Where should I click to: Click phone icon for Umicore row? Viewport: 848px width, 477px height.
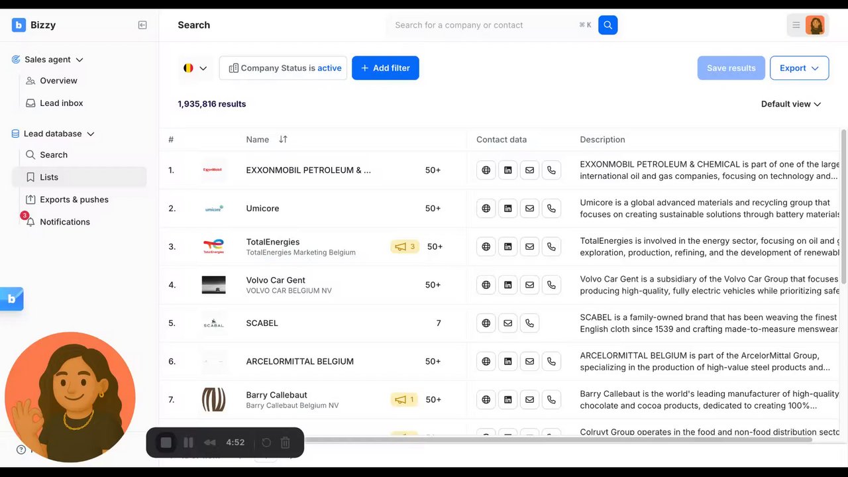551,209
